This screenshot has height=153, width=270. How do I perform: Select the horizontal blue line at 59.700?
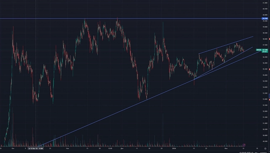pos(142,18)
